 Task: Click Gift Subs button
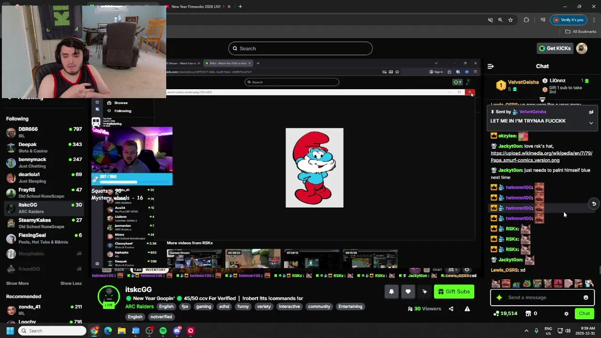click(x=454, y=292)
